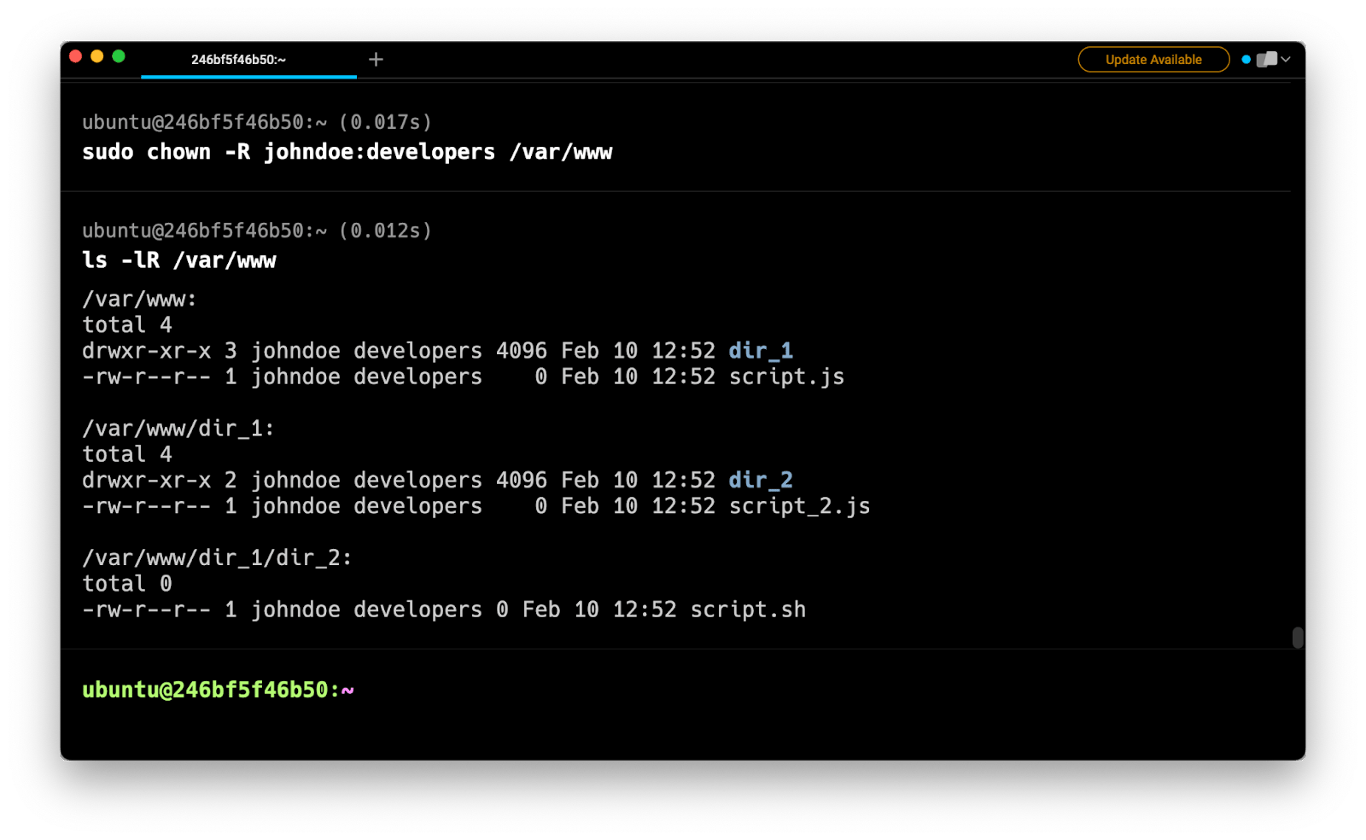Click the /var/www/dir_1: path header
The image size is (1366, 840).
pyautogui.click(x=178, y=429)
